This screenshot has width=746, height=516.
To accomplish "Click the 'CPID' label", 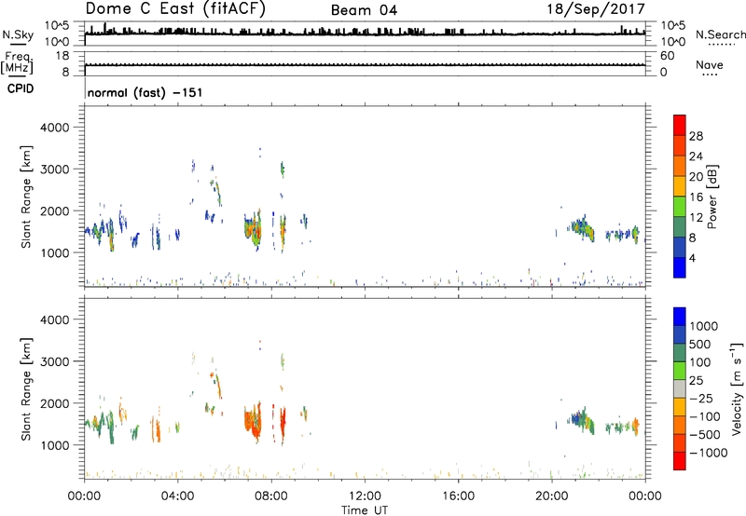I will [21, 88].
